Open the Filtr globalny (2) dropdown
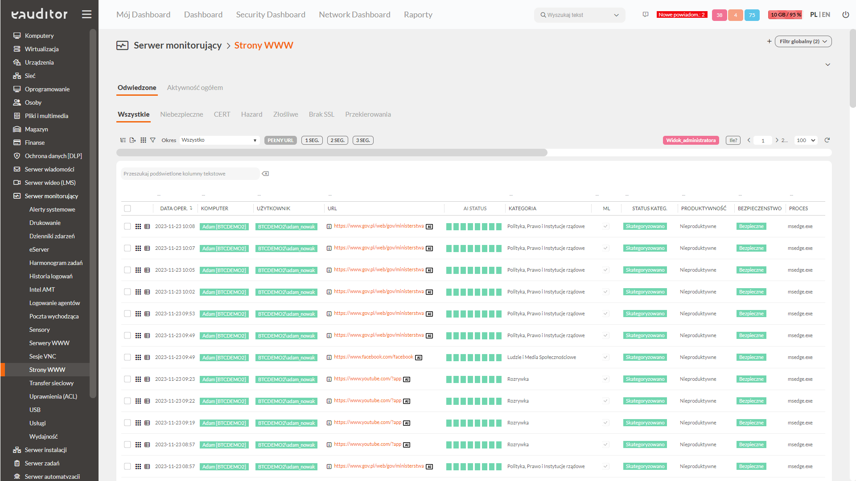856x481 pixels. (803, 41)
